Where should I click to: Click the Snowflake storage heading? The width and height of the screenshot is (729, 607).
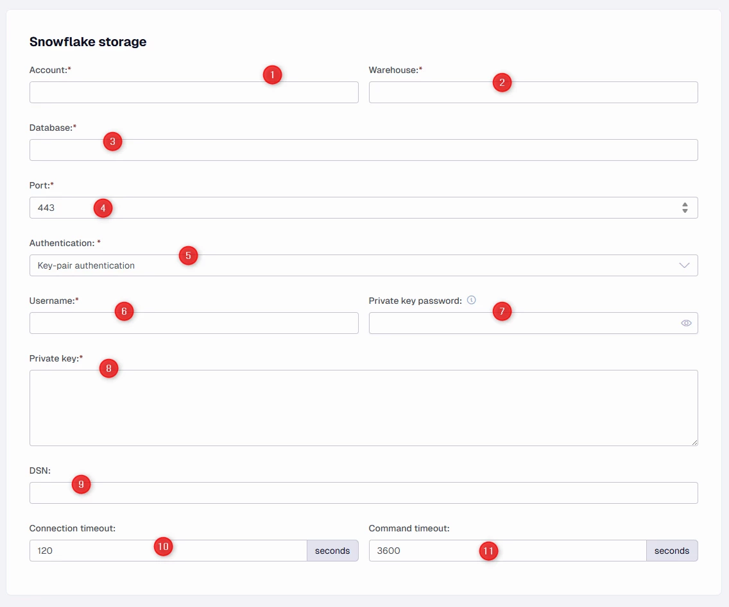[x=88, y=42]
